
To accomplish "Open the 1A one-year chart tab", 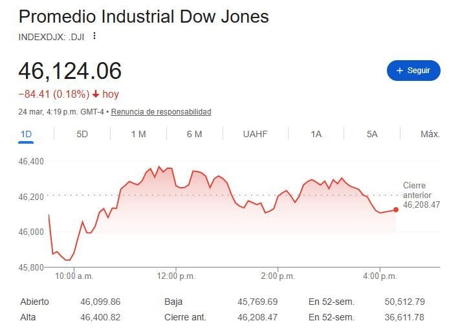I will 316,134.
